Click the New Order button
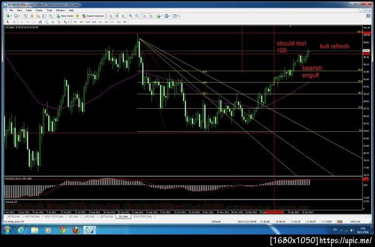This screenshot has height=247, width=375. click(x=65, y=16)
